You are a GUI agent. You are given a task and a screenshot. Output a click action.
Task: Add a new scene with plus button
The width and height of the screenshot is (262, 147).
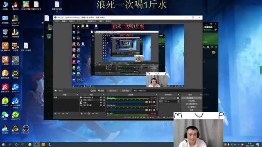click(x=55, y=114)
